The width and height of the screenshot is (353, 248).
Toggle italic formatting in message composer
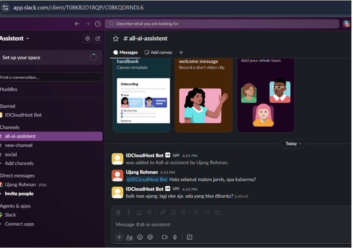point(129,213)
